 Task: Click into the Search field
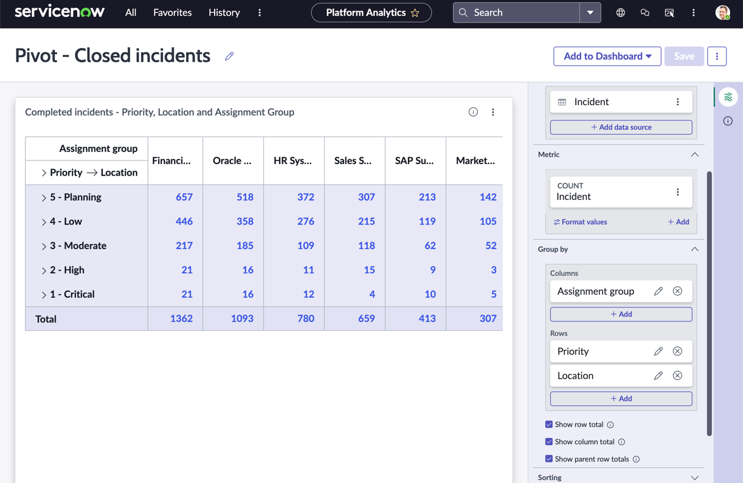point(516,12)
